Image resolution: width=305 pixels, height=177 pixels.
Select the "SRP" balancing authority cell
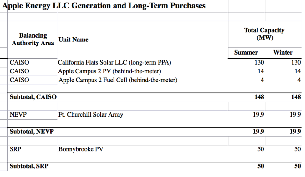point(16,149)
